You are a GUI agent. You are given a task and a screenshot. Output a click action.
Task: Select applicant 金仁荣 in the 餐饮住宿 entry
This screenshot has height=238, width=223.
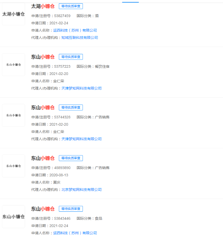coord(59,81)
